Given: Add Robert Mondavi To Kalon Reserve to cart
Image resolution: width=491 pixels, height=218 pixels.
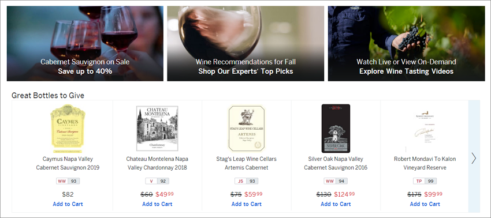Looking at the screenshot, I should pos(425,204).
